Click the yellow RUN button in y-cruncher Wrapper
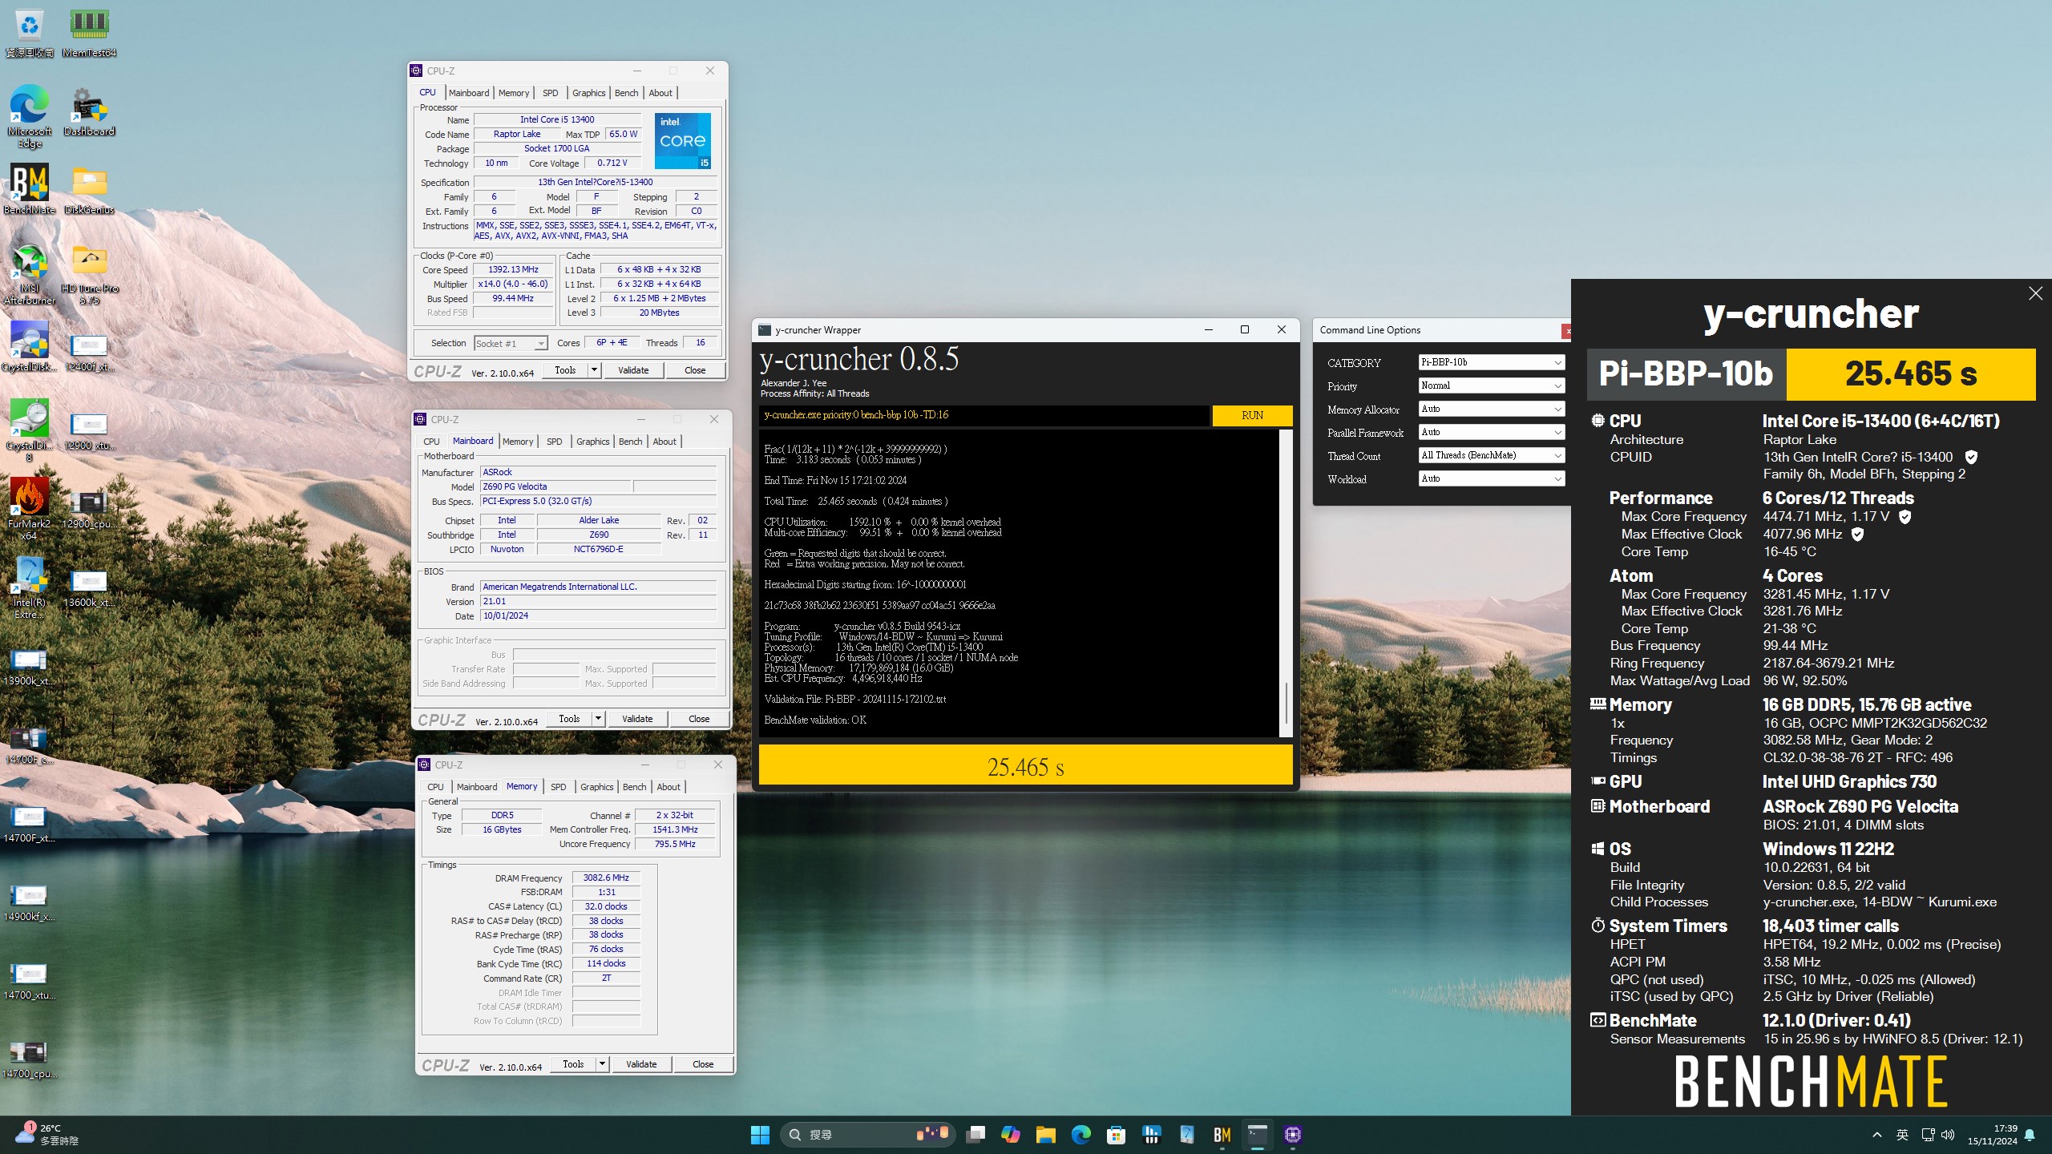 pos(1252,415)
